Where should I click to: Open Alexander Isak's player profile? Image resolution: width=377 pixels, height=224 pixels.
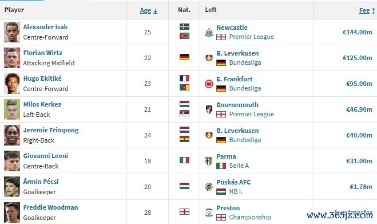45,27
